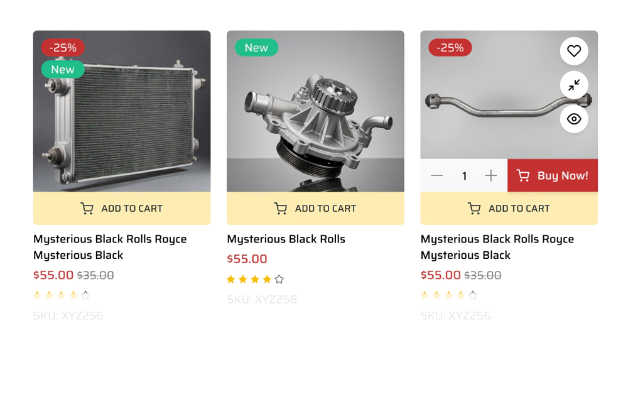Image resolution: width=628 pixels, height=394 pixels.
Task: Click the -25% badge on the radiator
Action: tap(63, 48)
